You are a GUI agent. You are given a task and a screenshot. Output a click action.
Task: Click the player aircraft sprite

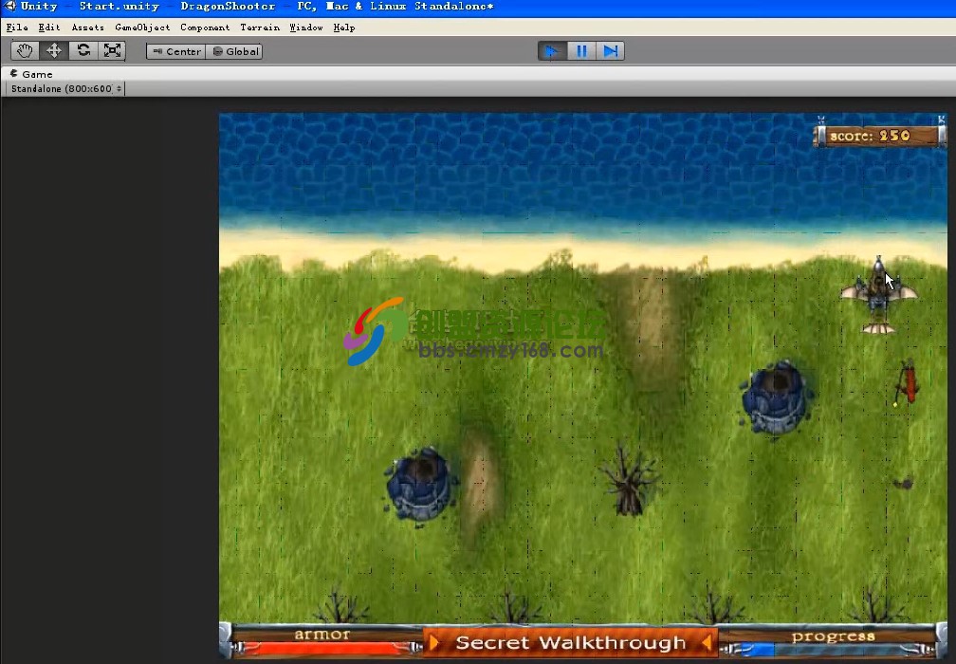pos(878,295)
